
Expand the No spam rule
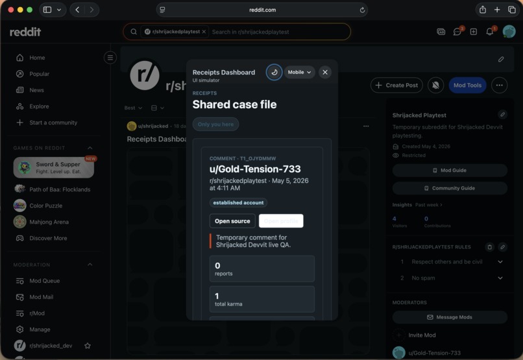tap(500, 278)
